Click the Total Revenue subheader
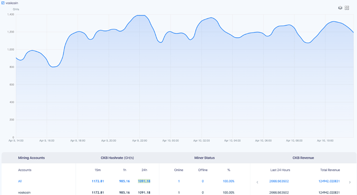357x195 pixels. (330, 170)
